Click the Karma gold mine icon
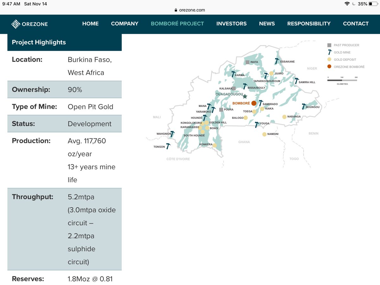Screen dimensions: 380x285 tap(233, 74)
